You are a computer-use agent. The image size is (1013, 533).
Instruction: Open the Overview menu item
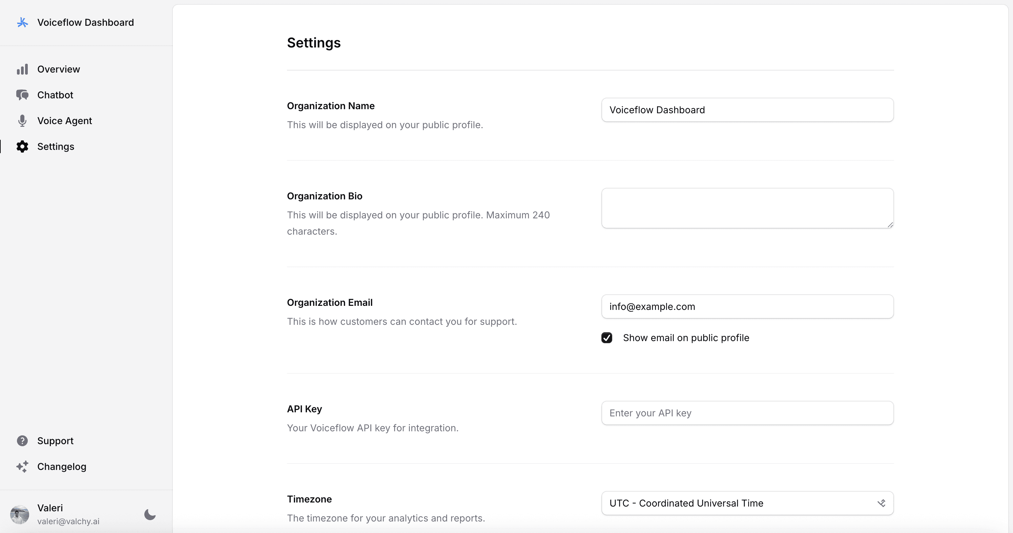coord(59,69)
